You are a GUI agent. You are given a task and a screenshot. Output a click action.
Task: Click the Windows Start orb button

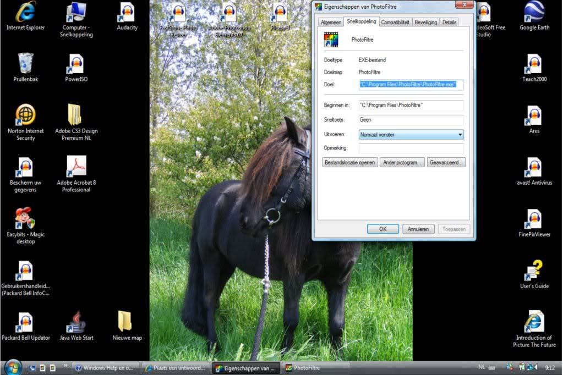click(x=13, y=367)
